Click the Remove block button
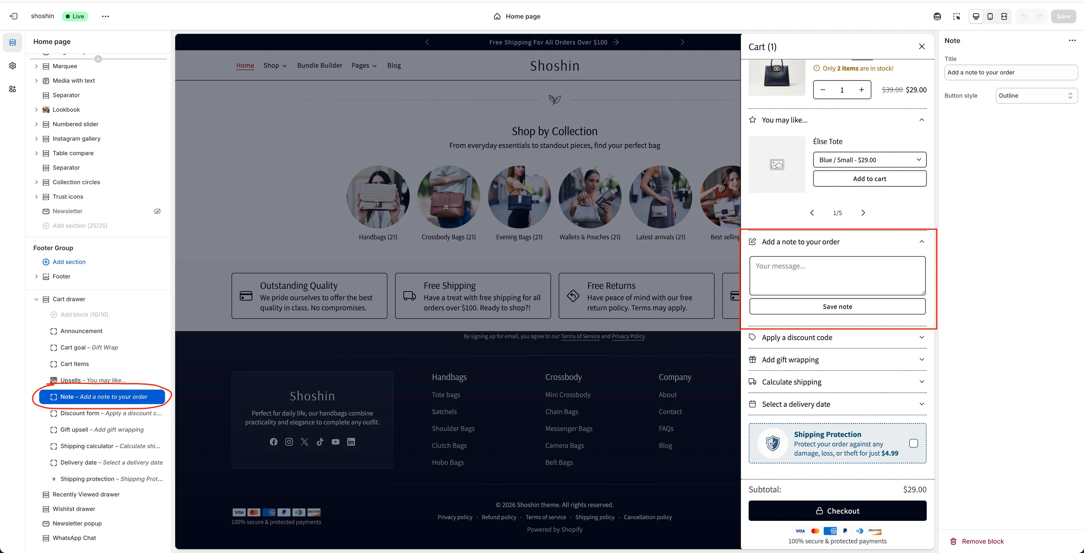The height and width of the screenshot is (553, 1084). point(977,541)
